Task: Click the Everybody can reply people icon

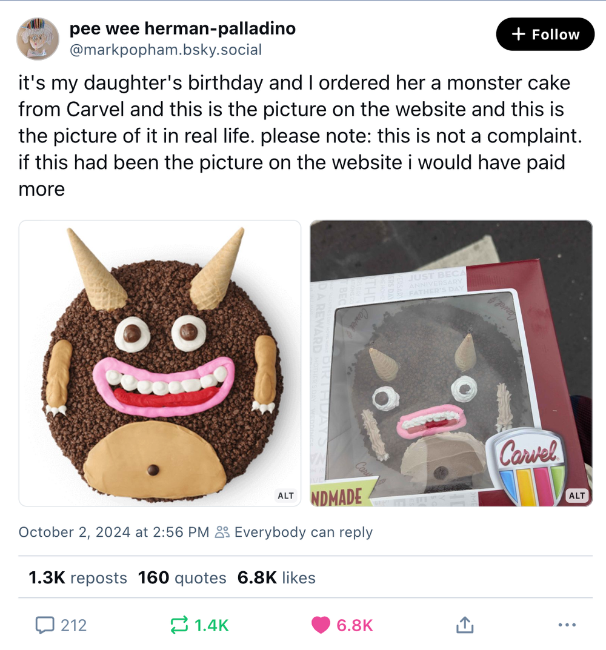Action: pyautogui.click(x=222, y=532)
